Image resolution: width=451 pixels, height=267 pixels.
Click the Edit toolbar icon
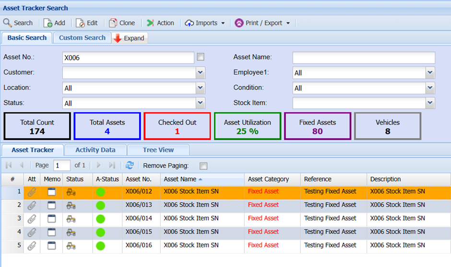point(80,23)
